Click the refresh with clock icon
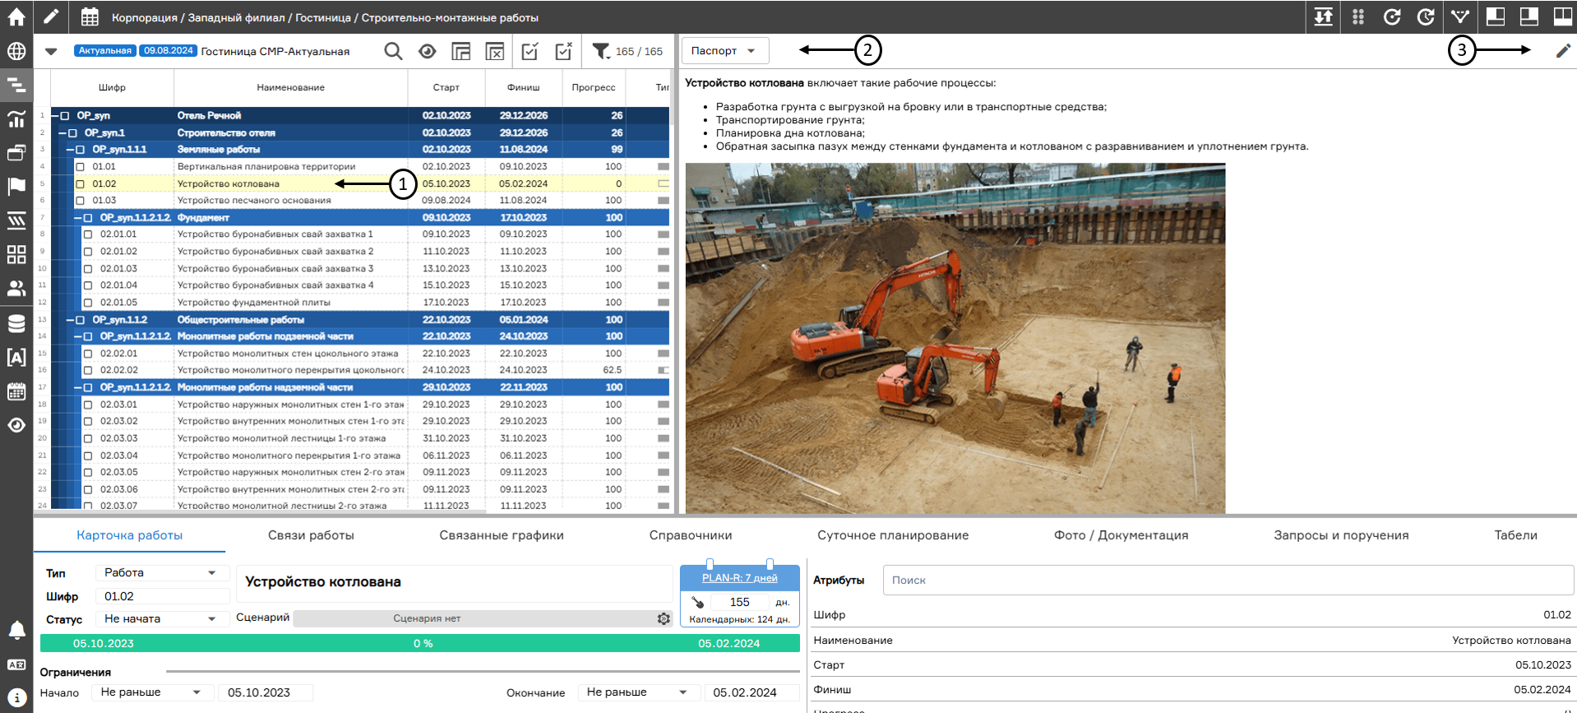1577x713 pixels. pyautogui.click(x=1427, y=16)
